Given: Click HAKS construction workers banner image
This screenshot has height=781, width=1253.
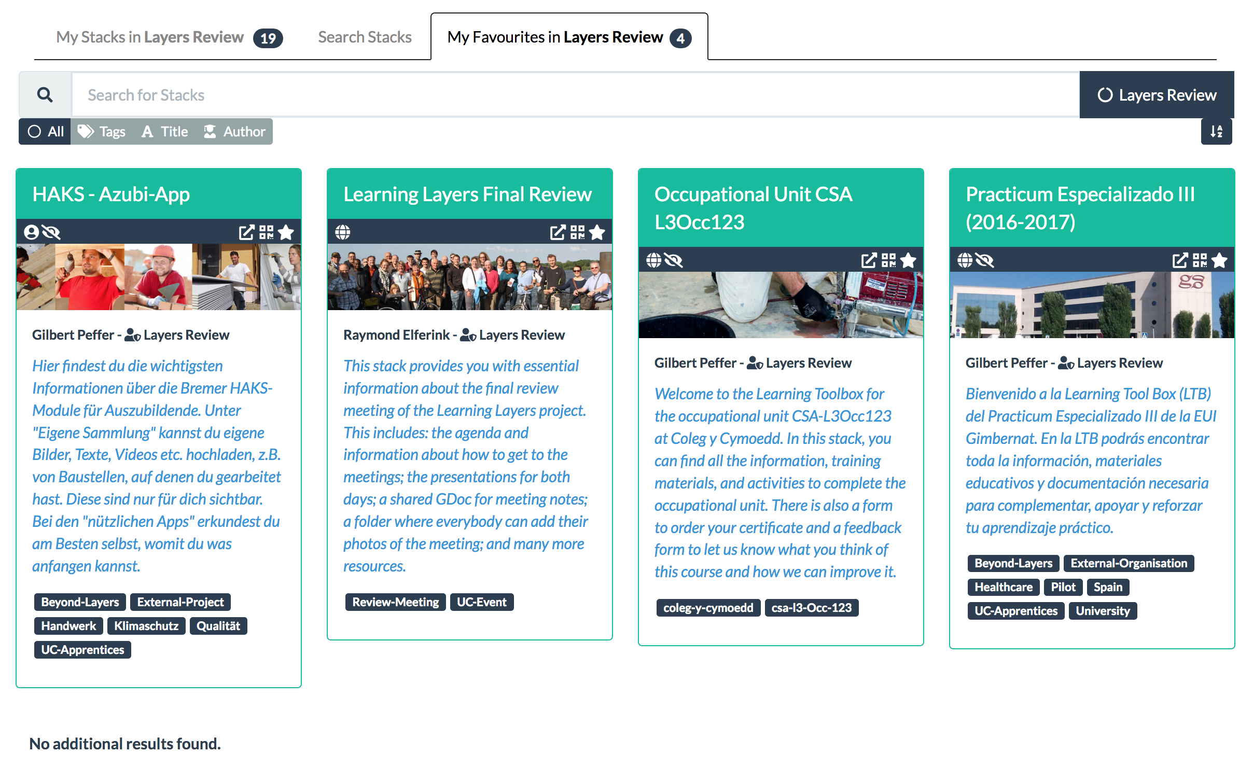Looking at the screenshot, I should pos(159,277).
